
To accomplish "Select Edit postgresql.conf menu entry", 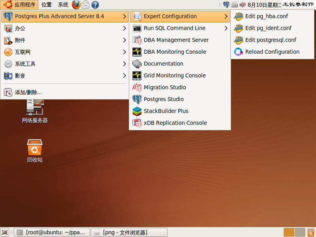I will click(272, 40).
